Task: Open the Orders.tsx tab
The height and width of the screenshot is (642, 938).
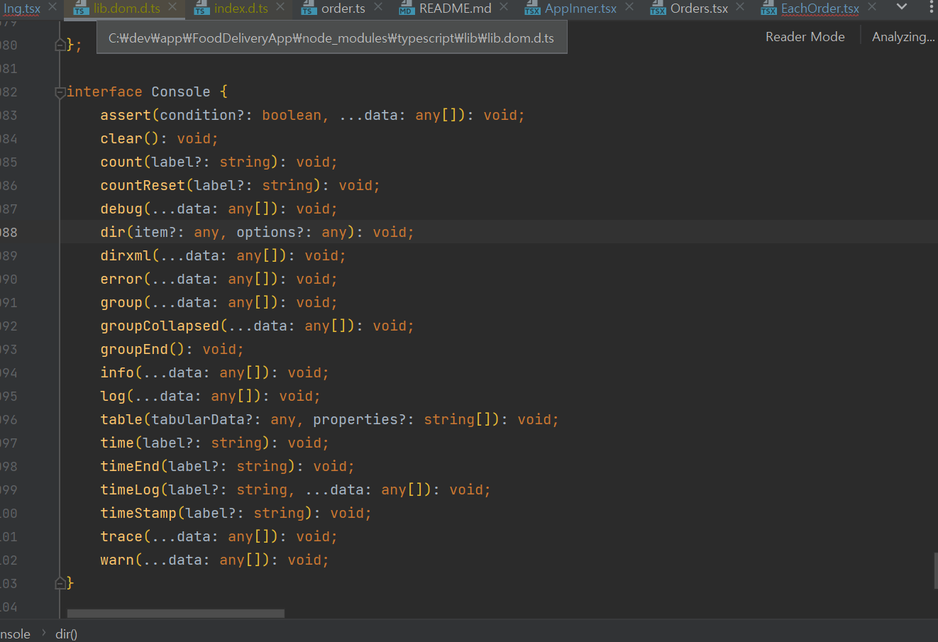Action: pos(700,9)
